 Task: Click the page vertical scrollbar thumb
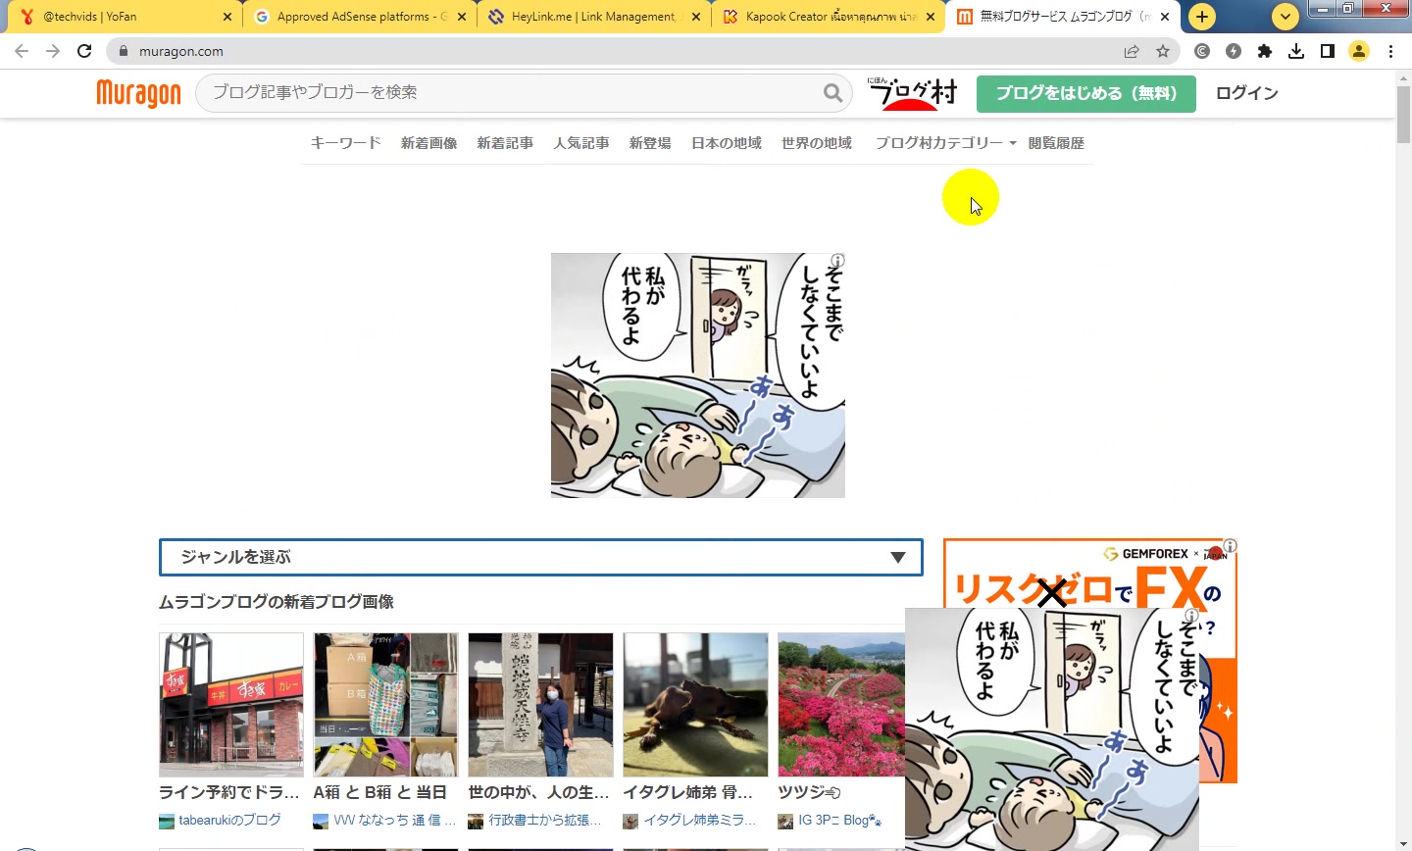point(1404,114)
